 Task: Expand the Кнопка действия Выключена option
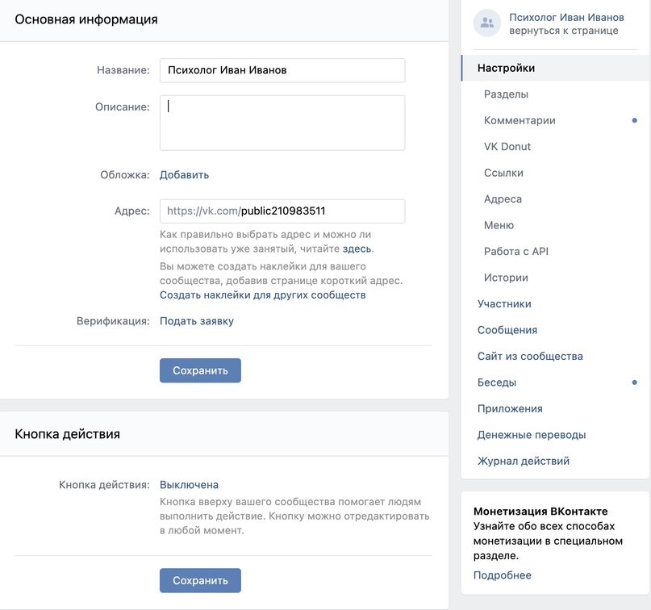[x=189, y=485]
